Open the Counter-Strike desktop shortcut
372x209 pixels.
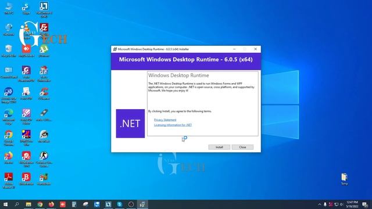click(x=44, y=159)
